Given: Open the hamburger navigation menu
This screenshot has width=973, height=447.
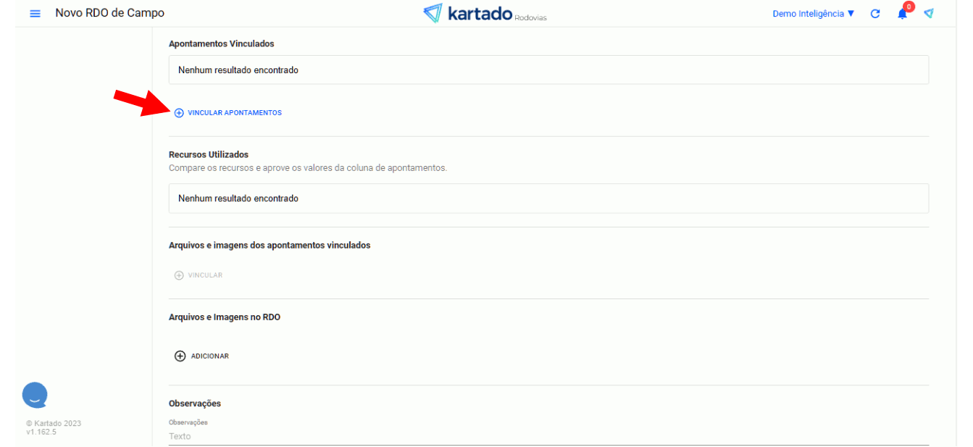Looking at the screenshot, I should coord(35,14).
